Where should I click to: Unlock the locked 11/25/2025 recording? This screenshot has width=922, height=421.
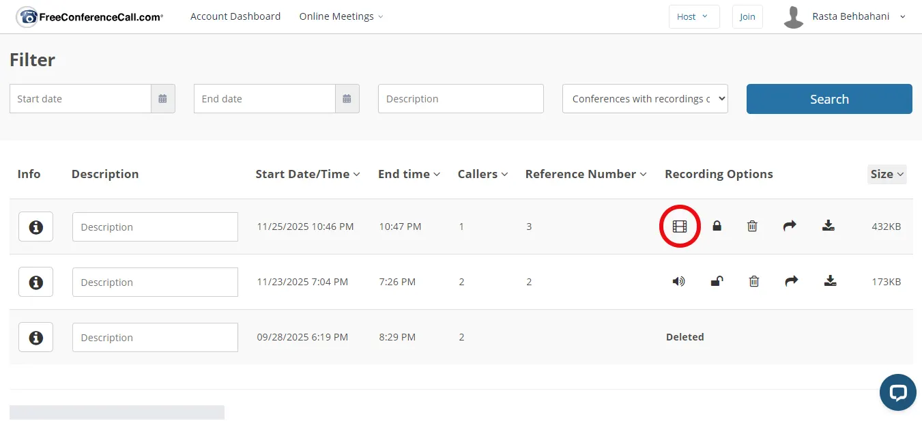[717, 226]
